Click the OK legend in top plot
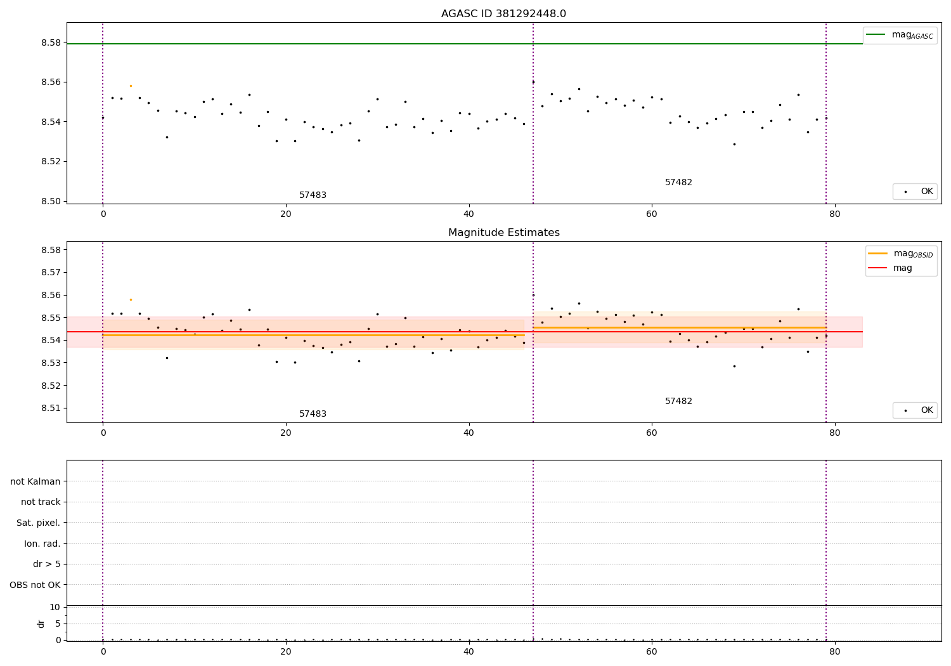 pos(915,192)
